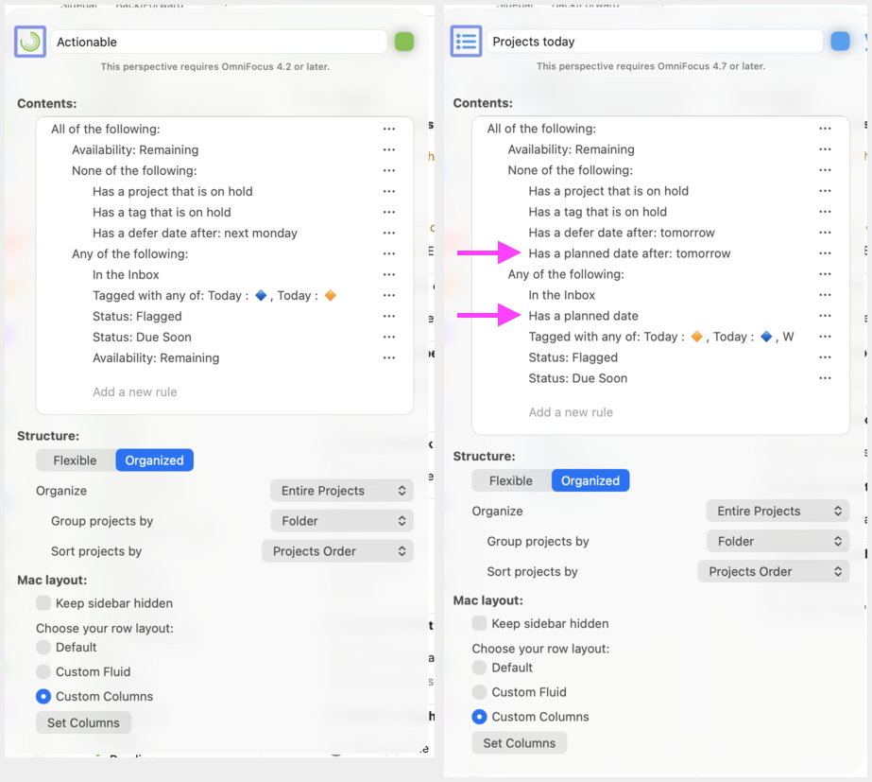Open 'Sort projects by' dropdown in Actionable panel
The image size is (872, 782).
(337, 551)
